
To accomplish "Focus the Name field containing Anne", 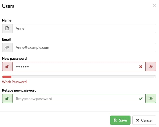I will click(x=84, y=28).
